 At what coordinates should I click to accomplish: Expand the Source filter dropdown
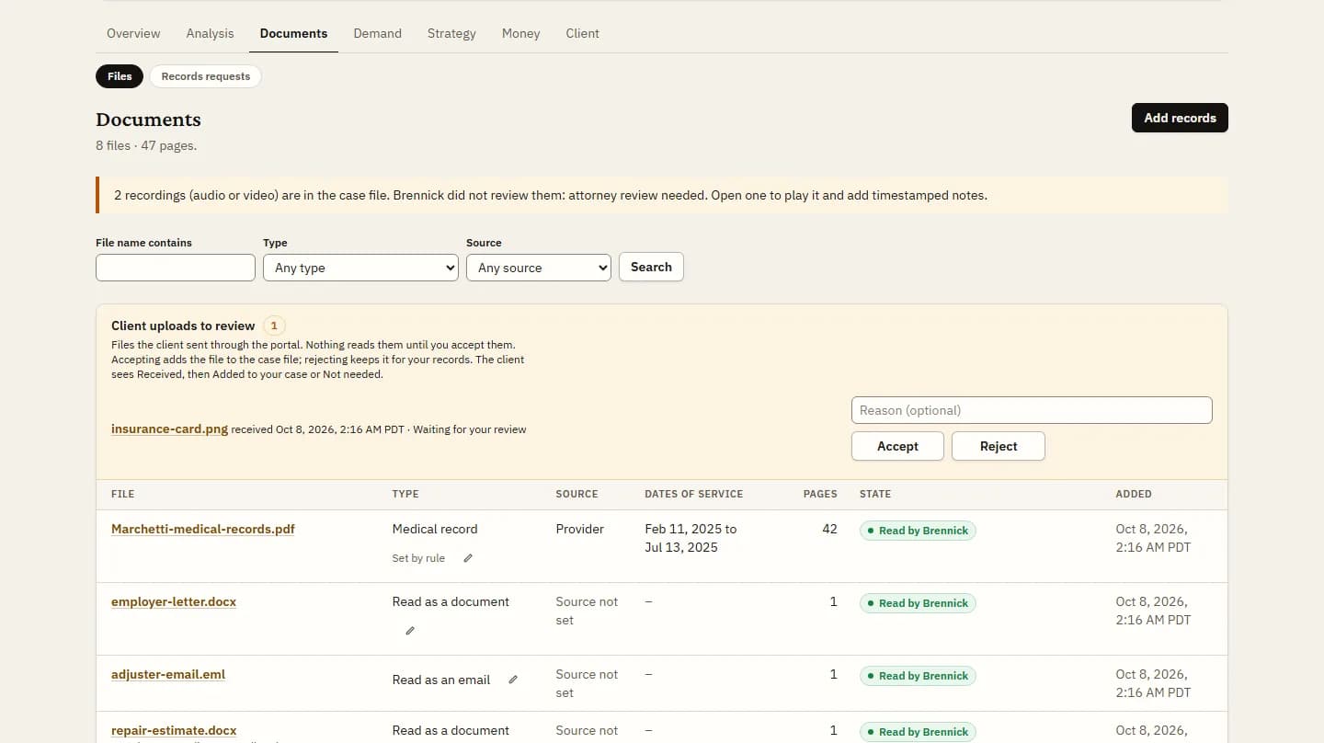[539, 268]
